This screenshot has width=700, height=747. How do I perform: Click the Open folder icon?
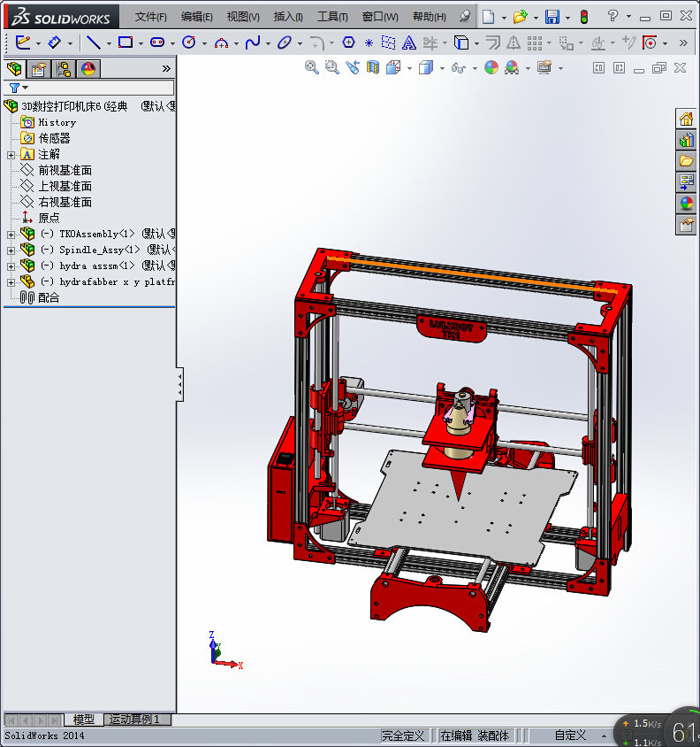coord(520,17)
